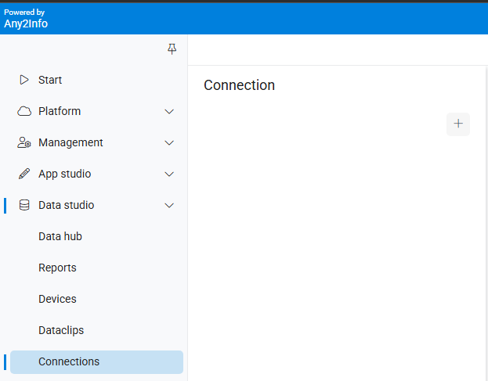Click the user-gear icon beside Management

24,142
